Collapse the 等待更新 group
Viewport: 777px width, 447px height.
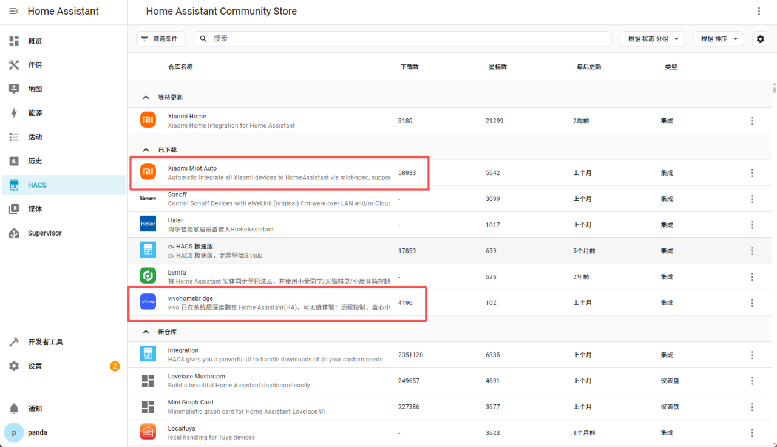click(x=146, y=97)
